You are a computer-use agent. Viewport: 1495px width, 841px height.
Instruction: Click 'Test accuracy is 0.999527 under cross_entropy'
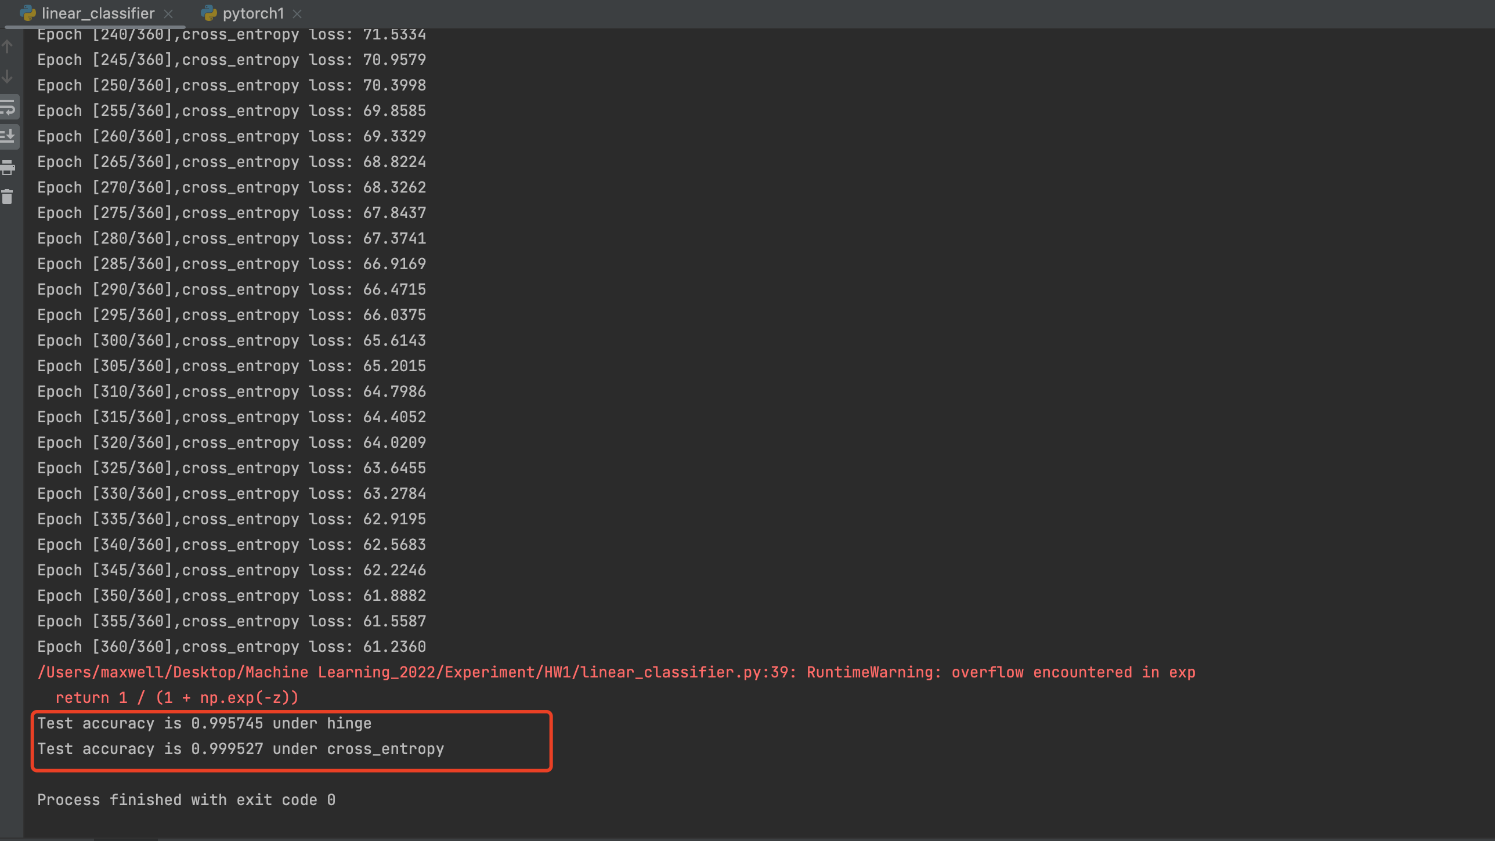240,749
